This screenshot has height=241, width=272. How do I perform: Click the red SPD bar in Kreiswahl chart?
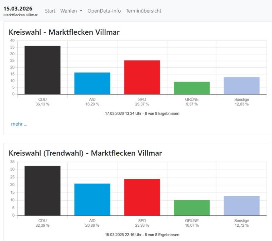click(x=142, y=77)
